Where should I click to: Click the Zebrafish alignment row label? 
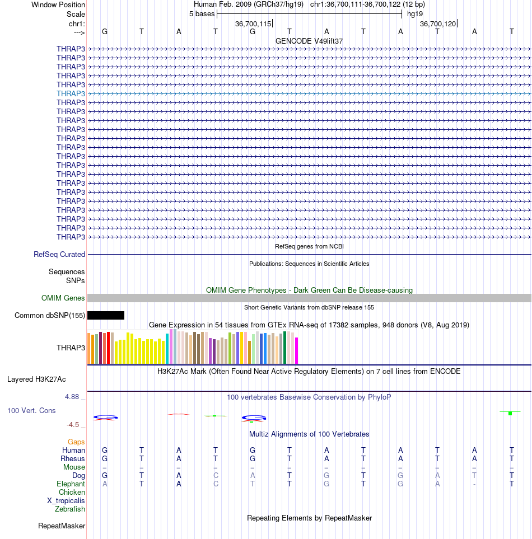tap(70, 509)
